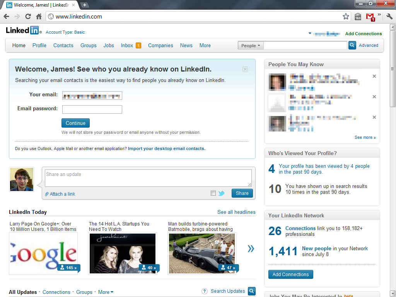The height and width of the screenshot is (297, 396).
Task: Click the Attach a link paperclip link
Action: pyautogui.click(x=60, y=194)
